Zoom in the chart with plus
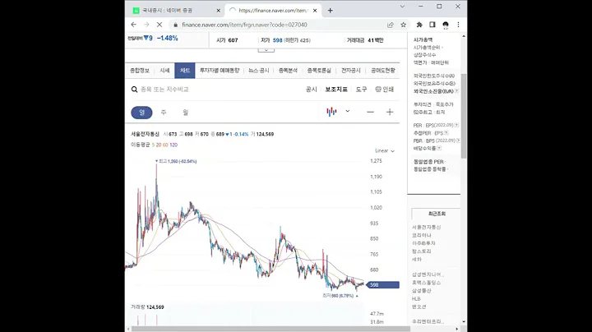Screen dimensions: 592x332 point(390,112)
